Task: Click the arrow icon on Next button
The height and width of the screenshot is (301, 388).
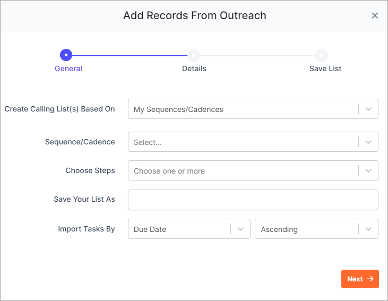Action: [x=370, y=279]
